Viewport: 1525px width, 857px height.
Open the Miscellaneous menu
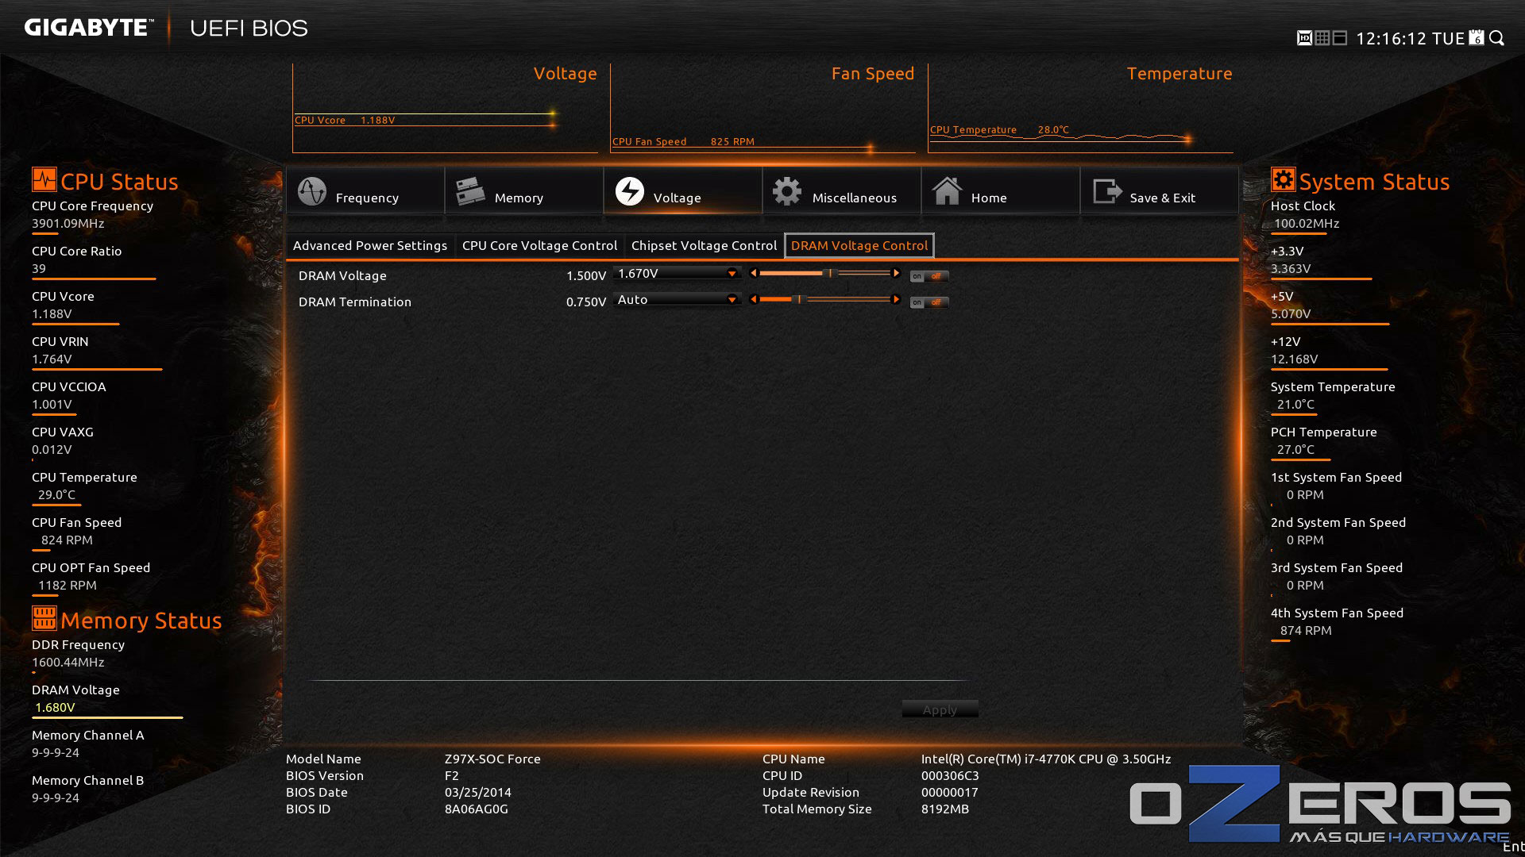click(x=842, y=190)
